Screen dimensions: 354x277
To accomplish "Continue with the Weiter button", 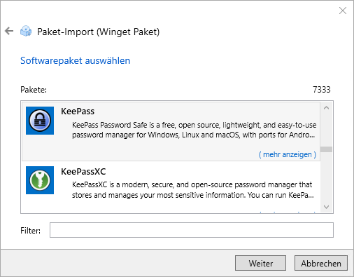I will pyautogui.click(x=260, y=263).
